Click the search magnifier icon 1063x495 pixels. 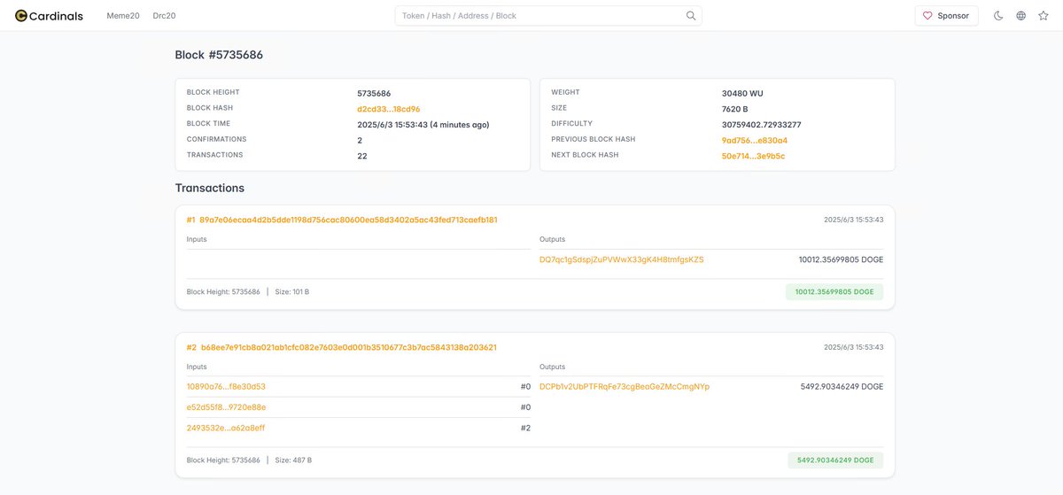click(691, 16)
